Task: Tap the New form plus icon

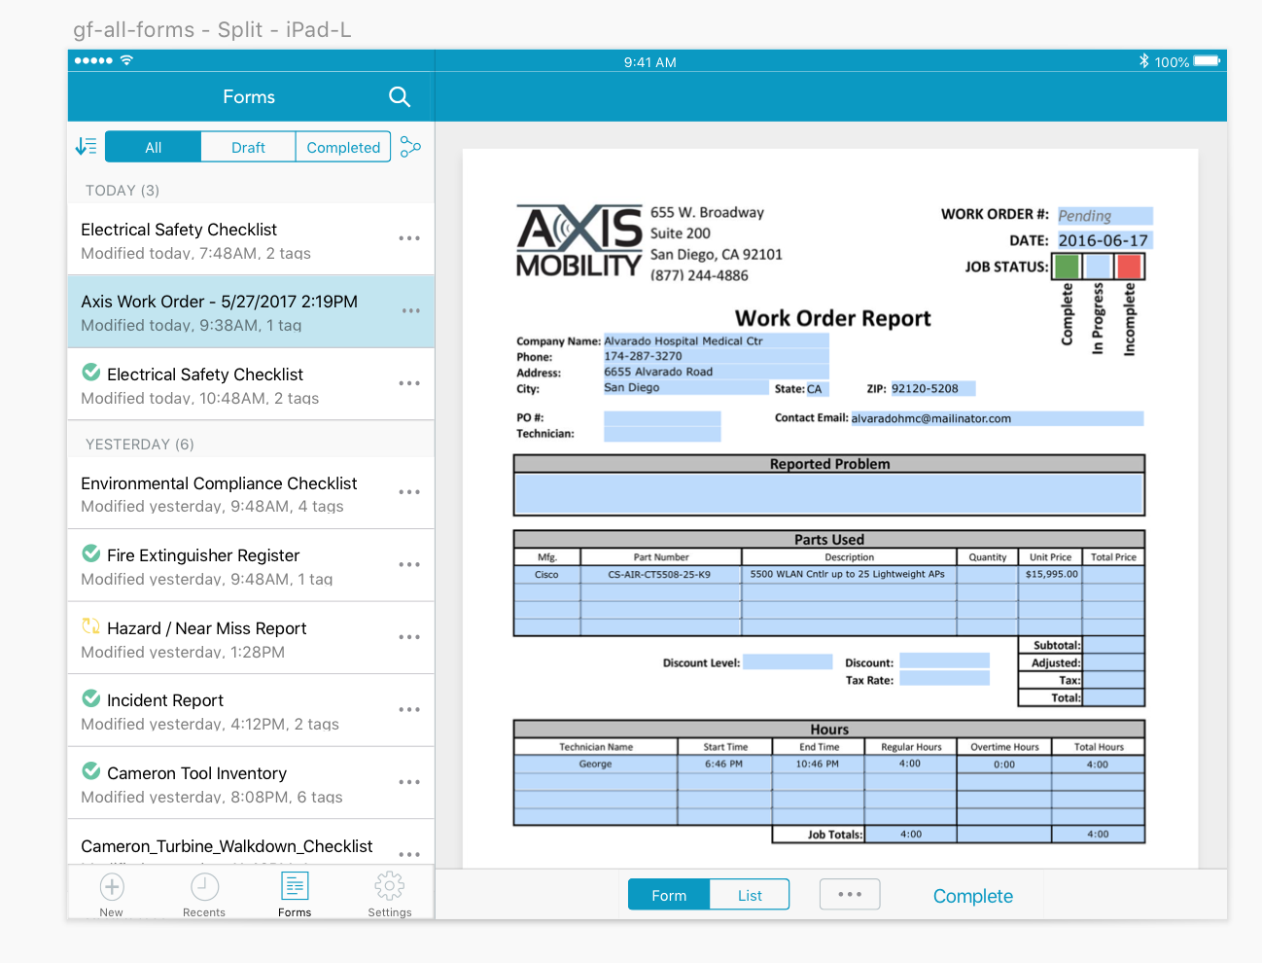Action: (112, 887)
